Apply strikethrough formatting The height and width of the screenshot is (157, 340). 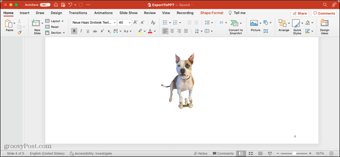[95, 31]
